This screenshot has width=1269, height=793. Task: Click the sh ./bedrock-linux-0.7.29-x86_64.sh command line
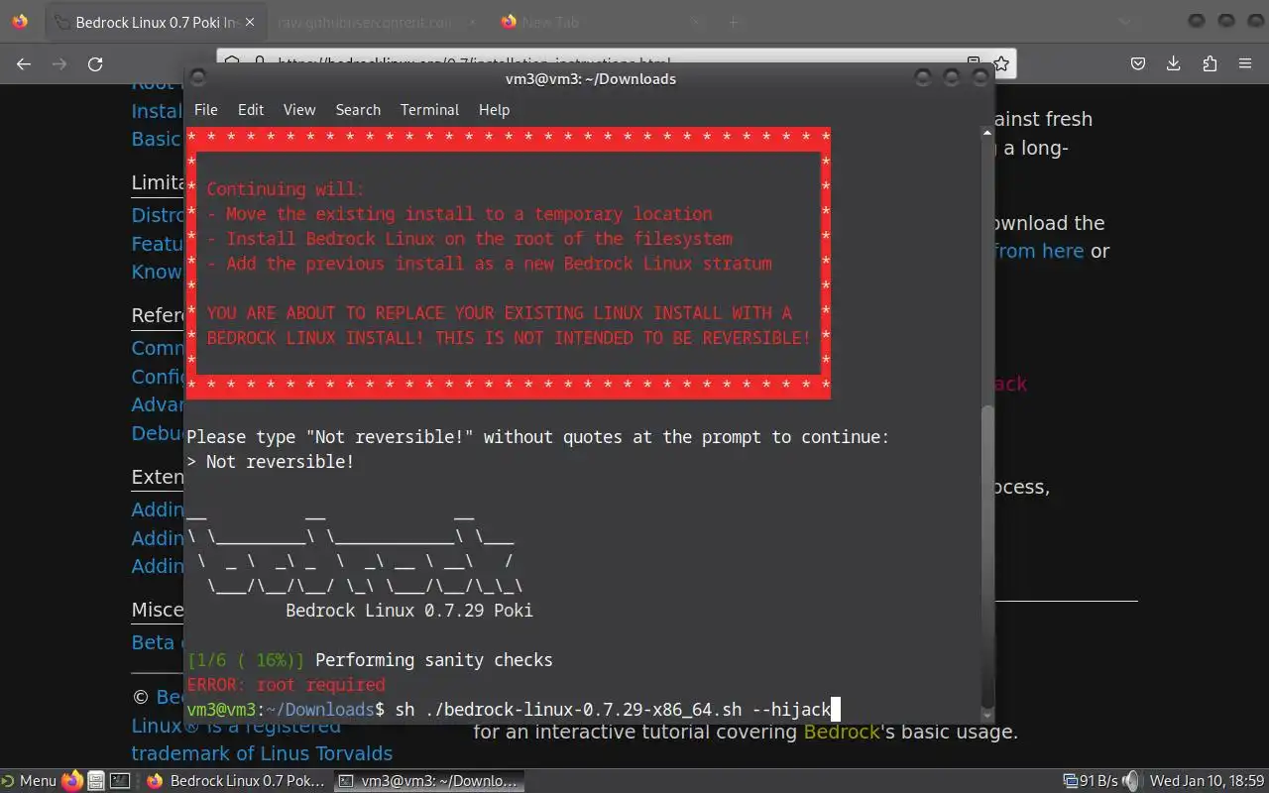613,710
